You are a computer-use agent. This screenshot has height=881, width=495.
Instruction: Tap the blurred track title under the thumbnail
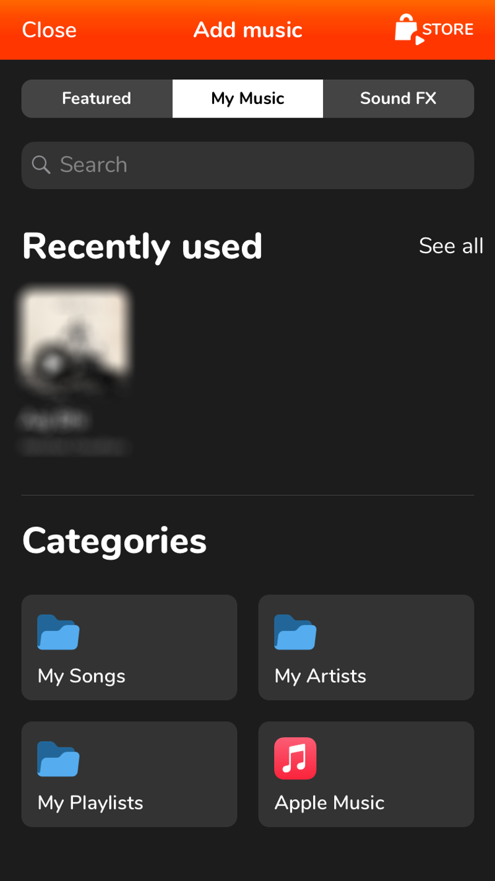click(x=54, y=420)
